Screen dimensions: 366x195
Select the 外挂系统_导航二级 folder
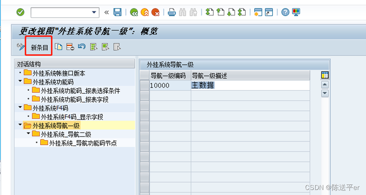coord(61,134)
